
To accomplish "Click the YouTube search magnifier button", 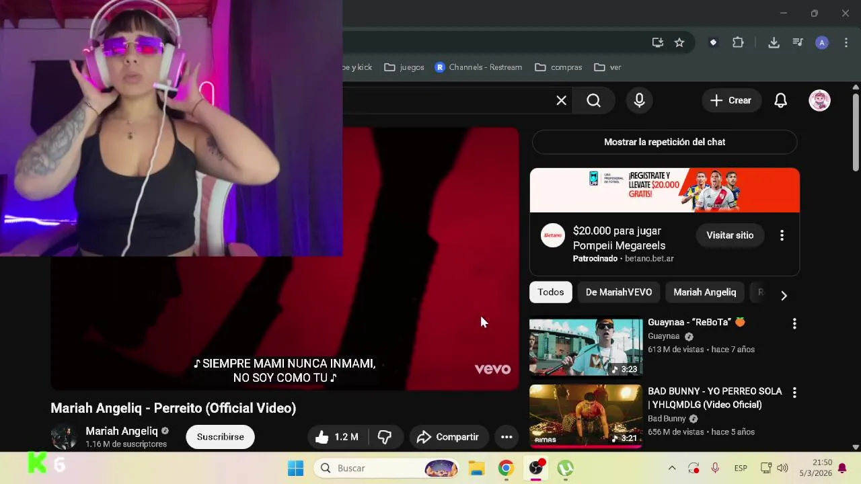I will [x=593, y=101].
